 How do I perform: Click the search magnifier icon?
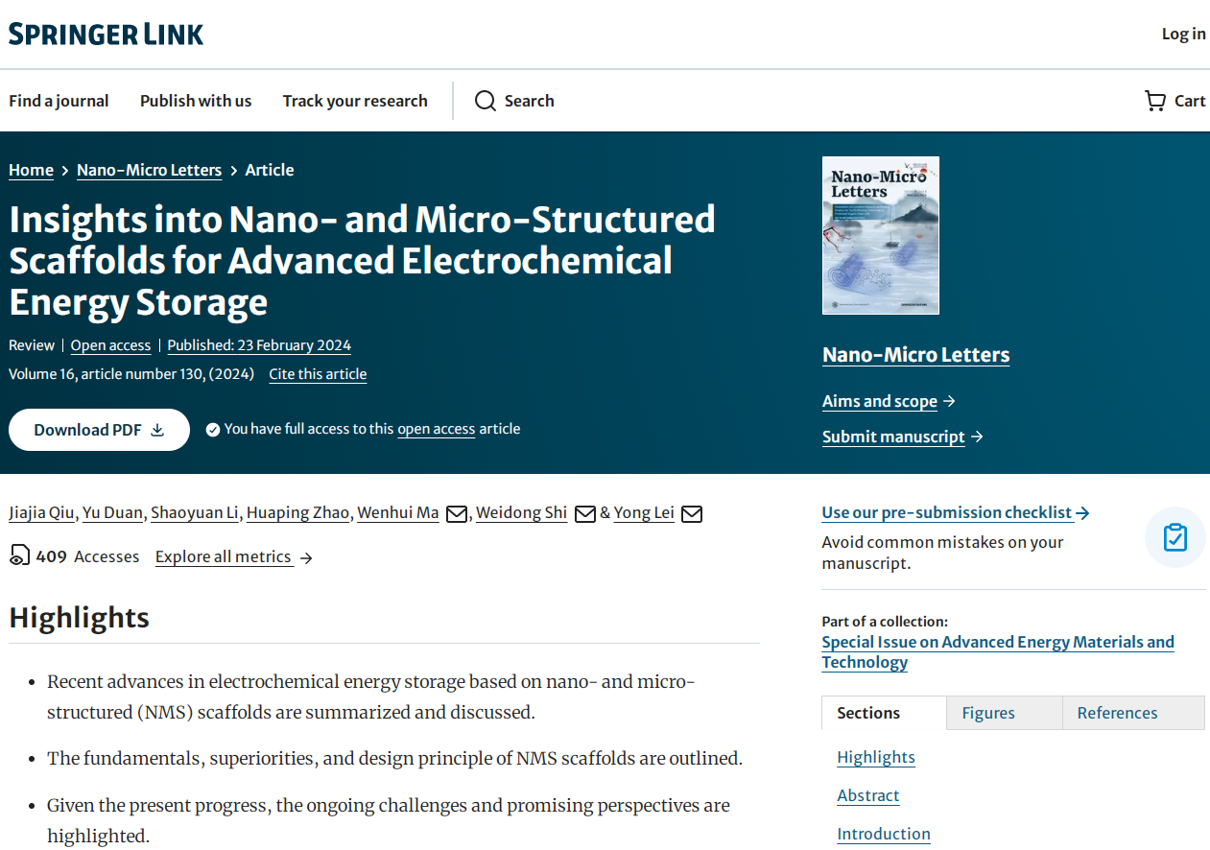pos(486,101)
